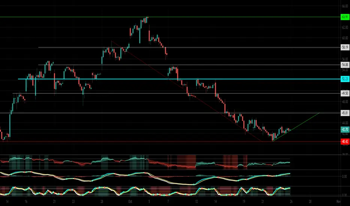The image size is (350, 206).
Task: Click date 12 on the time axis
Action: tap(196, 202)
